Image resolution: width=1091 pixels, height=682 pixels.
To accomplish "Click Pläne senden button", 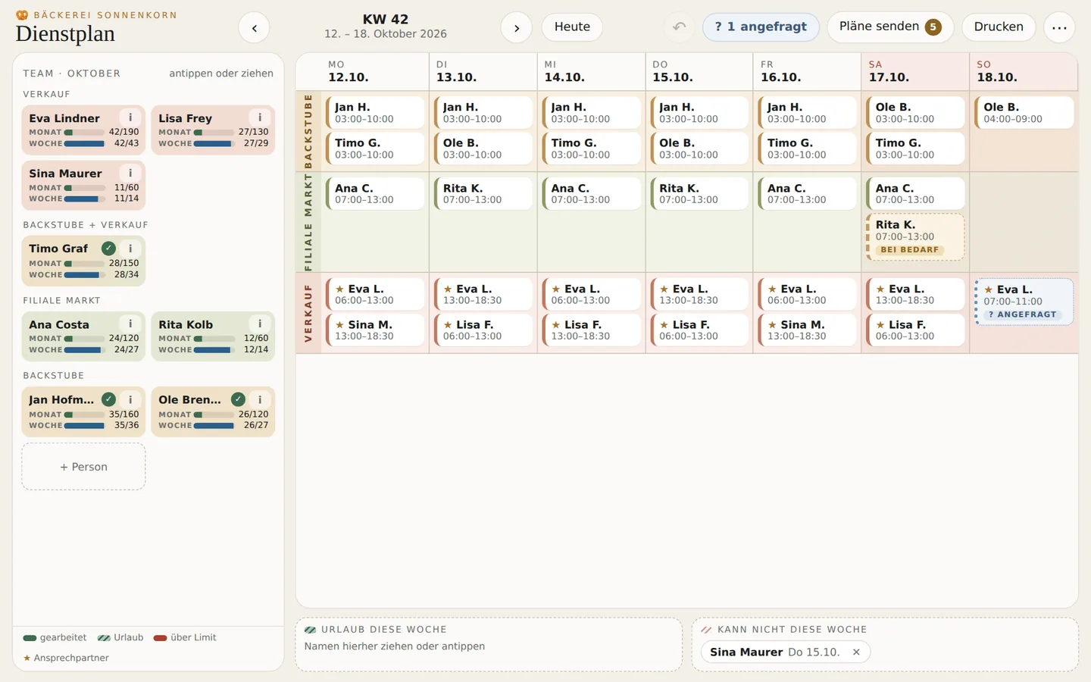I will click(890, 27).
